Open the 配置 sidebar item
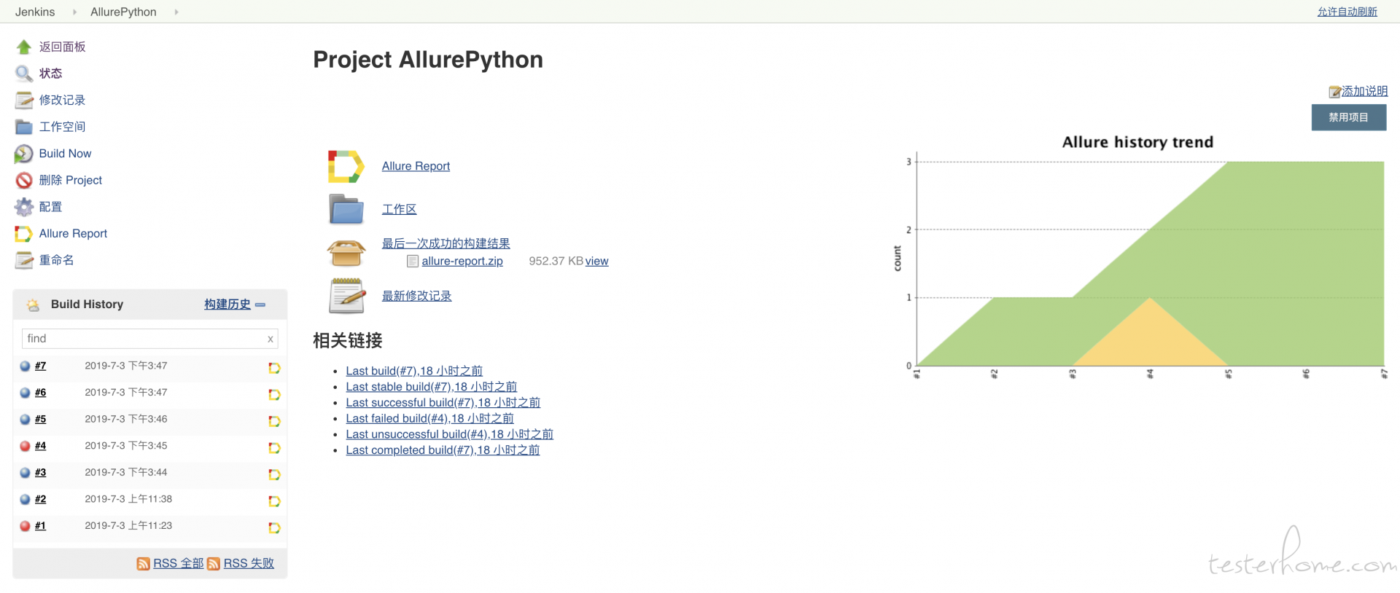 click(x=51, y=207)
